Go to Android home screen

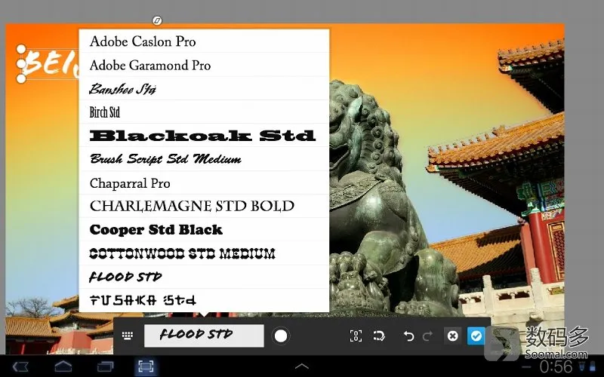coord(63,366)
